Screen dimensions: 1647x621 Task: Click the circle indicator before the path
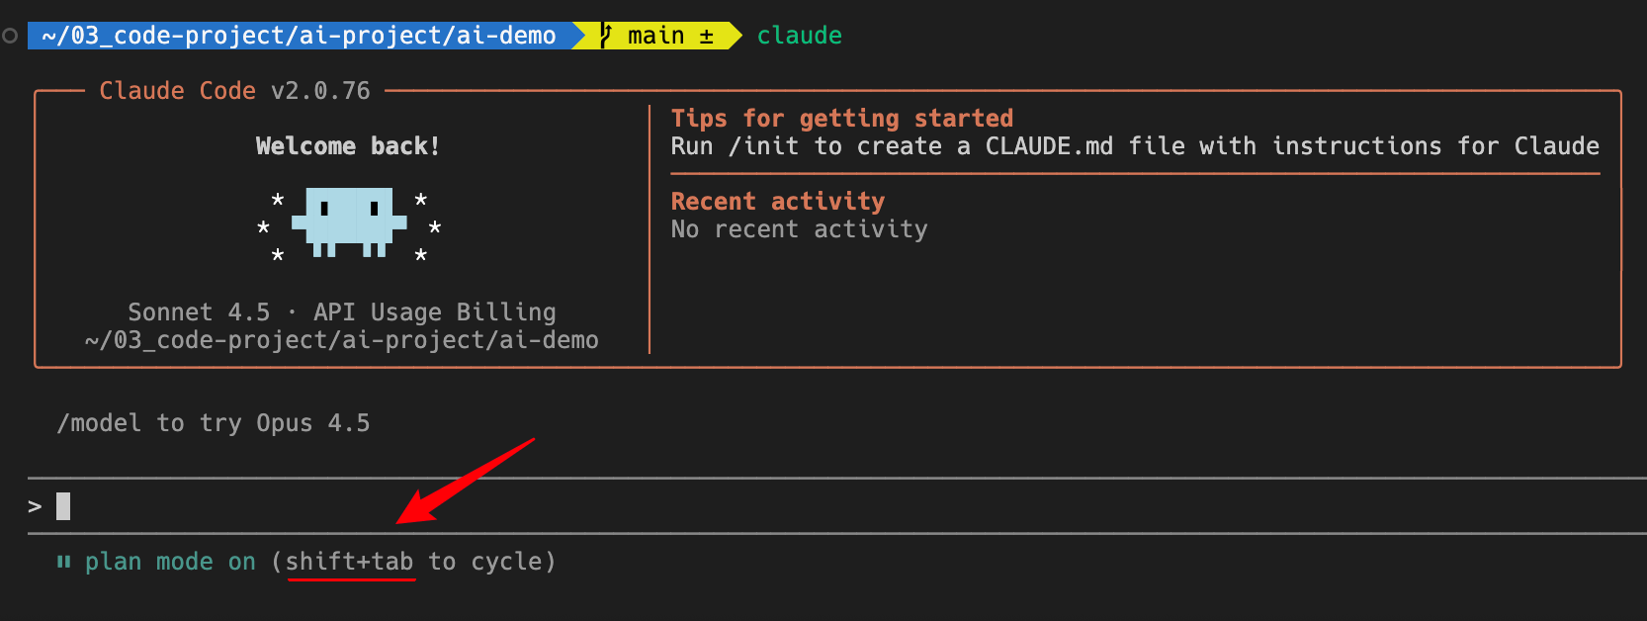click(10, 36)
